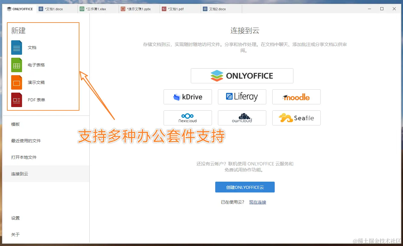This screenshot has width=403, height=246.
Task: Click the 连接到云 page heading
Action: tap(245, 31)
